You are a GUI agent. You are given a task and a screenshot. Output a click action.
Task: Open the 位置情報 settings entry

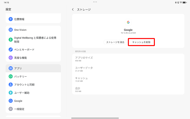tap(33, 19)
